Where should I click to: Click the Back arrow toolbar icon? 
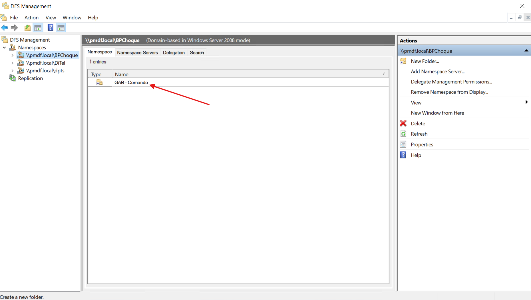pyautogui.click(x=5, y=28)
